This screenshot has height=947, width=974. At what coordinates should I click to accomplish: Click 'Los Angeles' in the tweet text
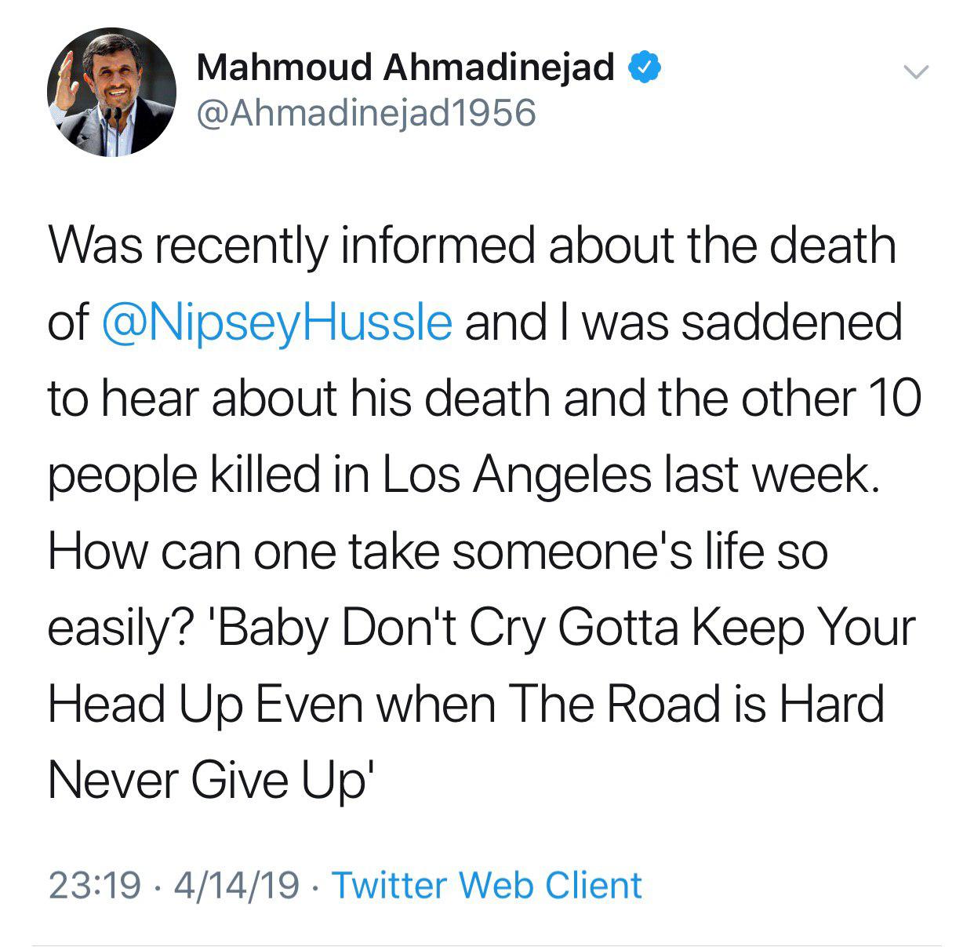pyautogui.click(x=518, y=476)
